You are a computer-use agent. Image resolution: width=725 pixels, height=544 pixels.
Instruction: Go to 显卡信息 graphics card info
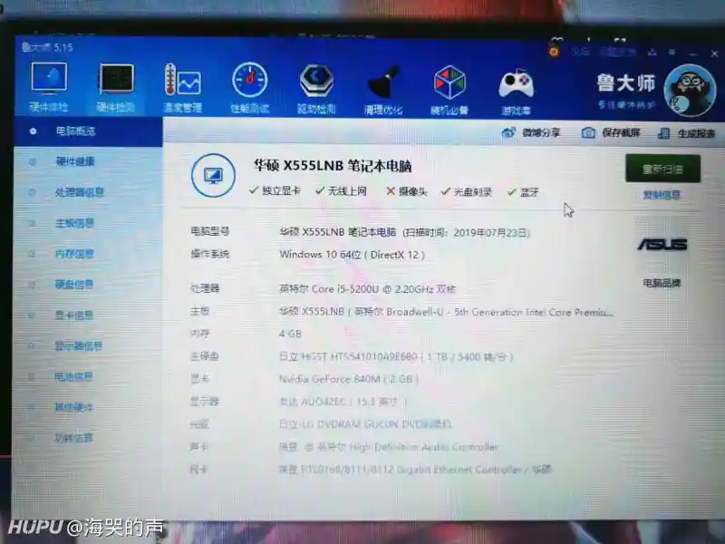coord(74,316)
